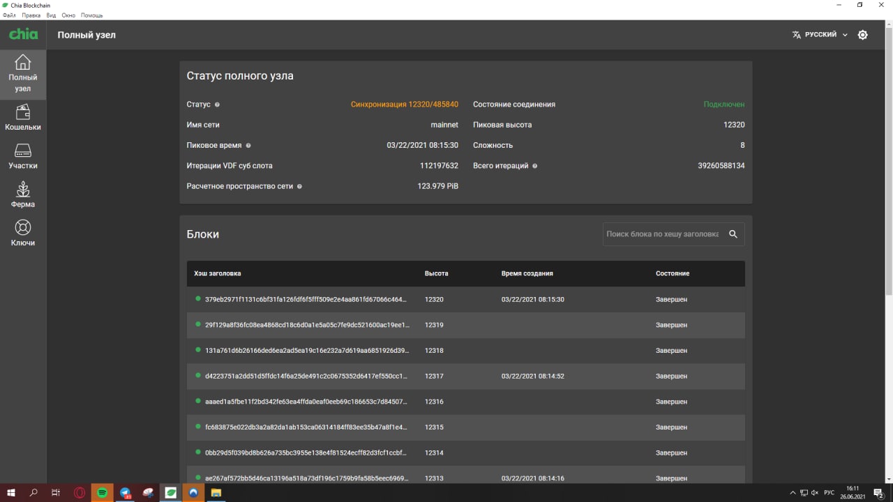Viewport: 893px width, 502px height.
Task: Open the Вид menu
Action: click(x=51, y=15)
